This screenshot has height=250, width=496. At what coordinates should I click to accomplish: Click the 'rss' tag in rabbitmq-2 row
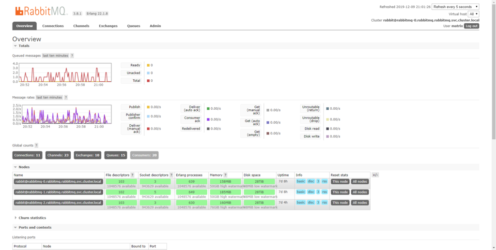click(x=325, y=202)
